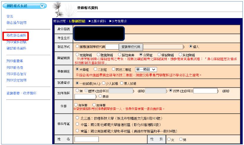Viewport: 244px width, 145px height.
Task: Open 查詢繳費、收件情形 link
Action: (21, 93)
